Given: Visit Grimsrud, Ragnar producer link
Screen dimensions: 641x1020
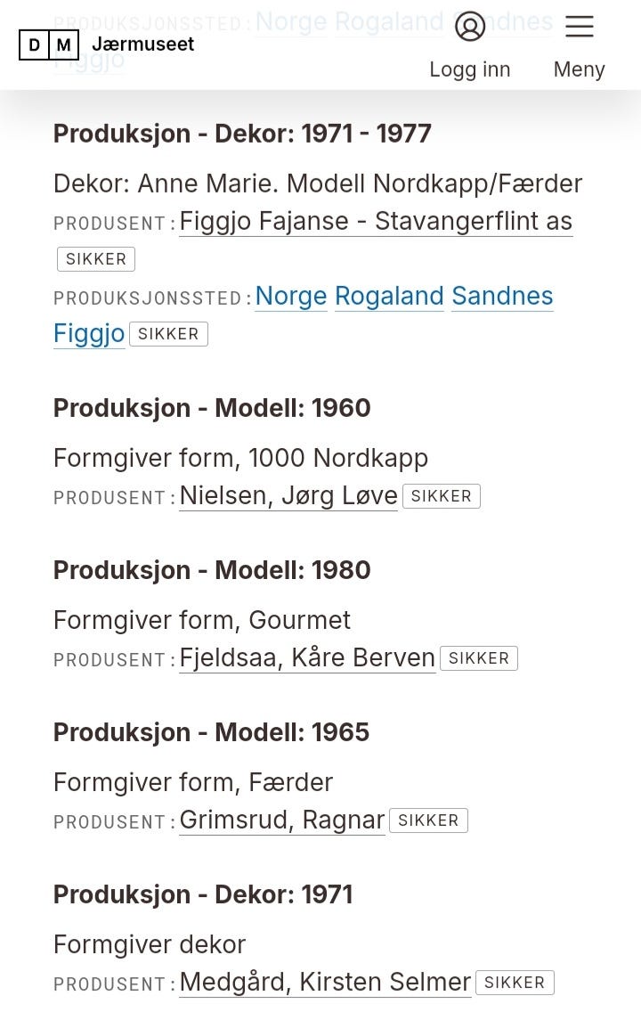Looking at the screenshot, I should [282, 820].
